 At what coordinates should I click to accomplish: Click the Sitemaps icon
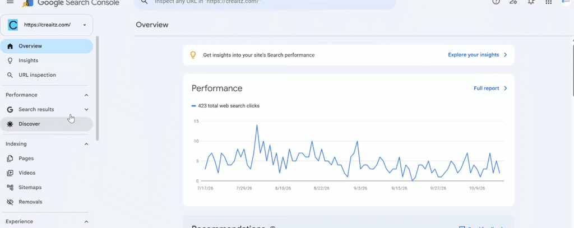[10, 187]
